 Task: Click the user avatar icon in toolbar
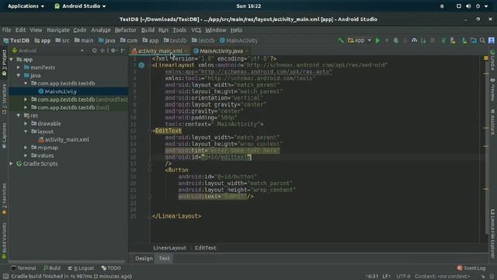click(x=492, y=40)
